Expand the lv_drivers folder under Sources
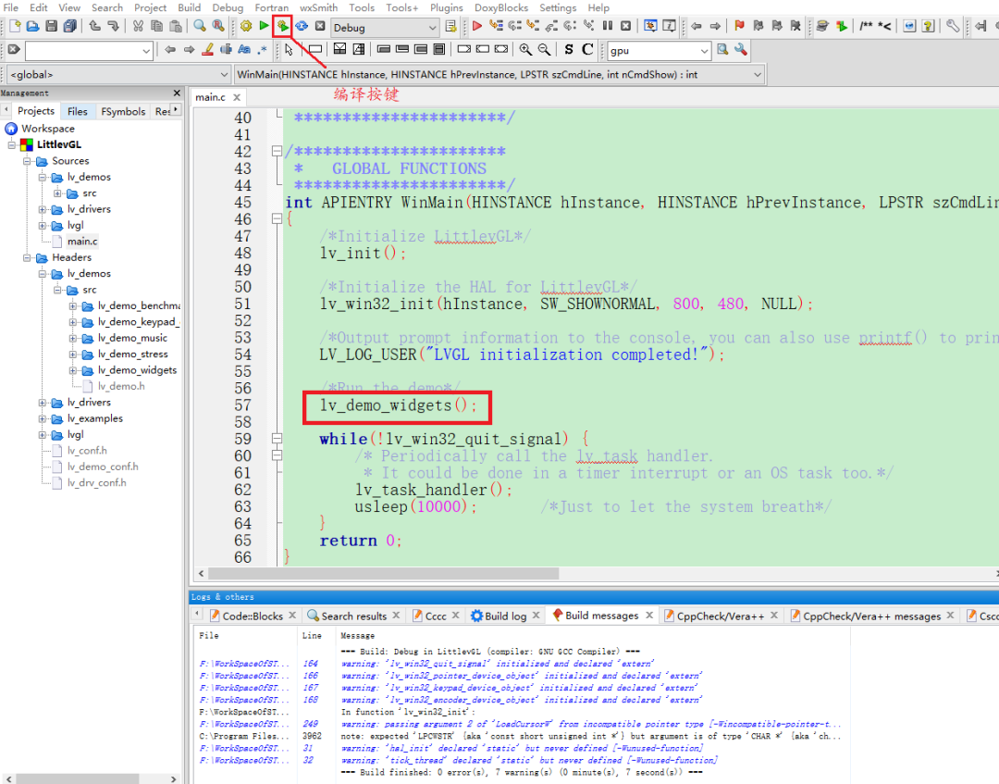999x784 pixels. [x=43, y=209]
